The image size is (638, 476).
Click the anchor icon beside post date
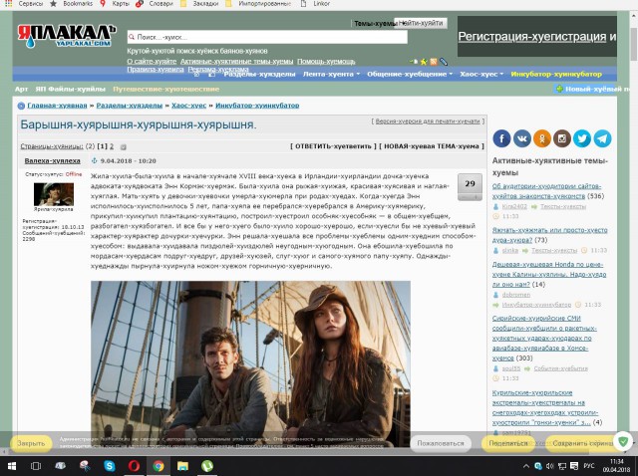pos(94,160)
